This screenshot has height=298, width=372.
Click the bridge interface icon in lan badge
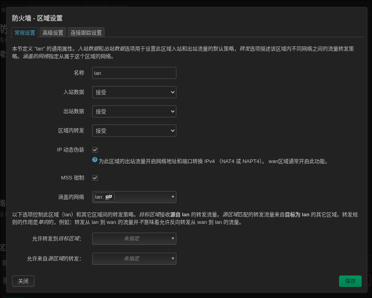[x=109, y=197]
